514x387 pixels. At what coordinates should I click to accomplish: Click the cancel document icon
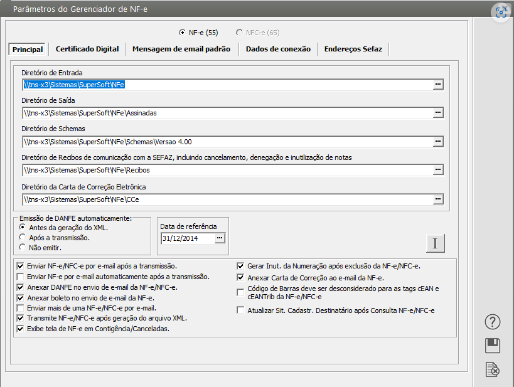[x=493, y=370]
